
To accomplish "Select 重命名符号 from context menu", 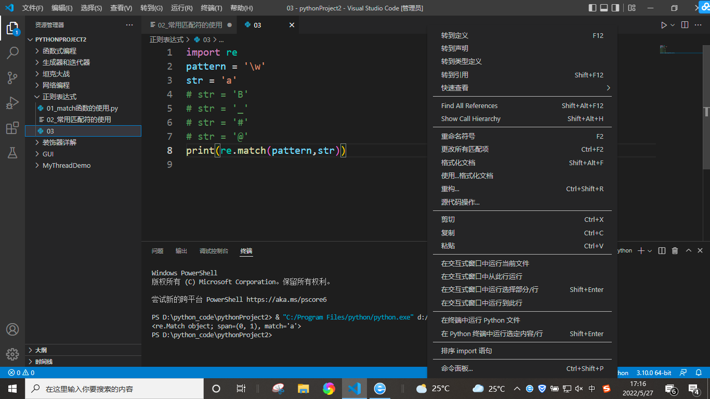I will (x=522, y=136).
